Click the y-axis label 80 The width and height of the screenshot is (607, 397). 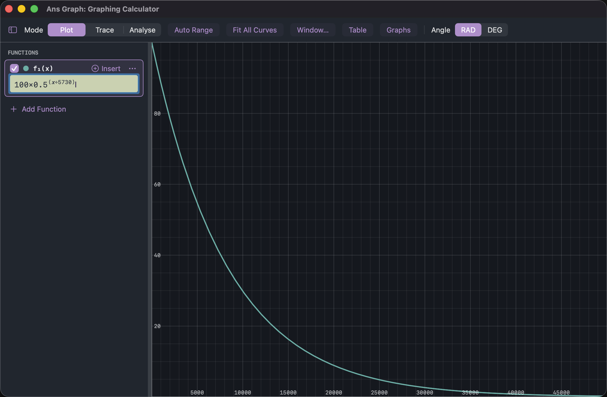pyautogui.click(x=157, y=114)
